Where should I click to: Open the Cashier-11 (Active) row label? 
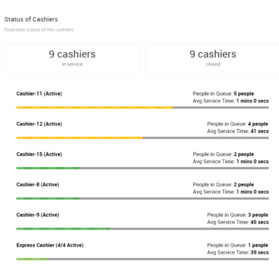pyautogui.click(x=39, y=94)
